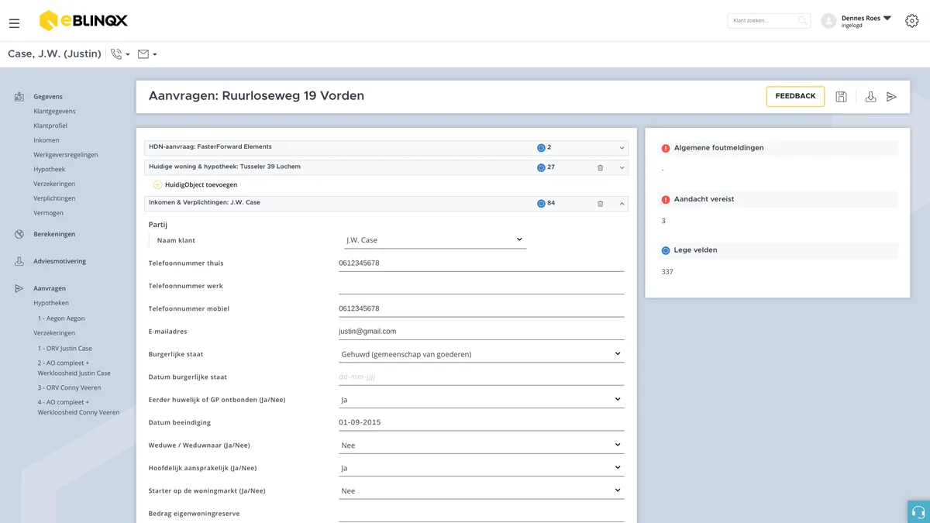Image resolution: width=930 pixels, height=523 pixels.
Task: Select Inkomen in the sidebar
Action: coord(46,140)
